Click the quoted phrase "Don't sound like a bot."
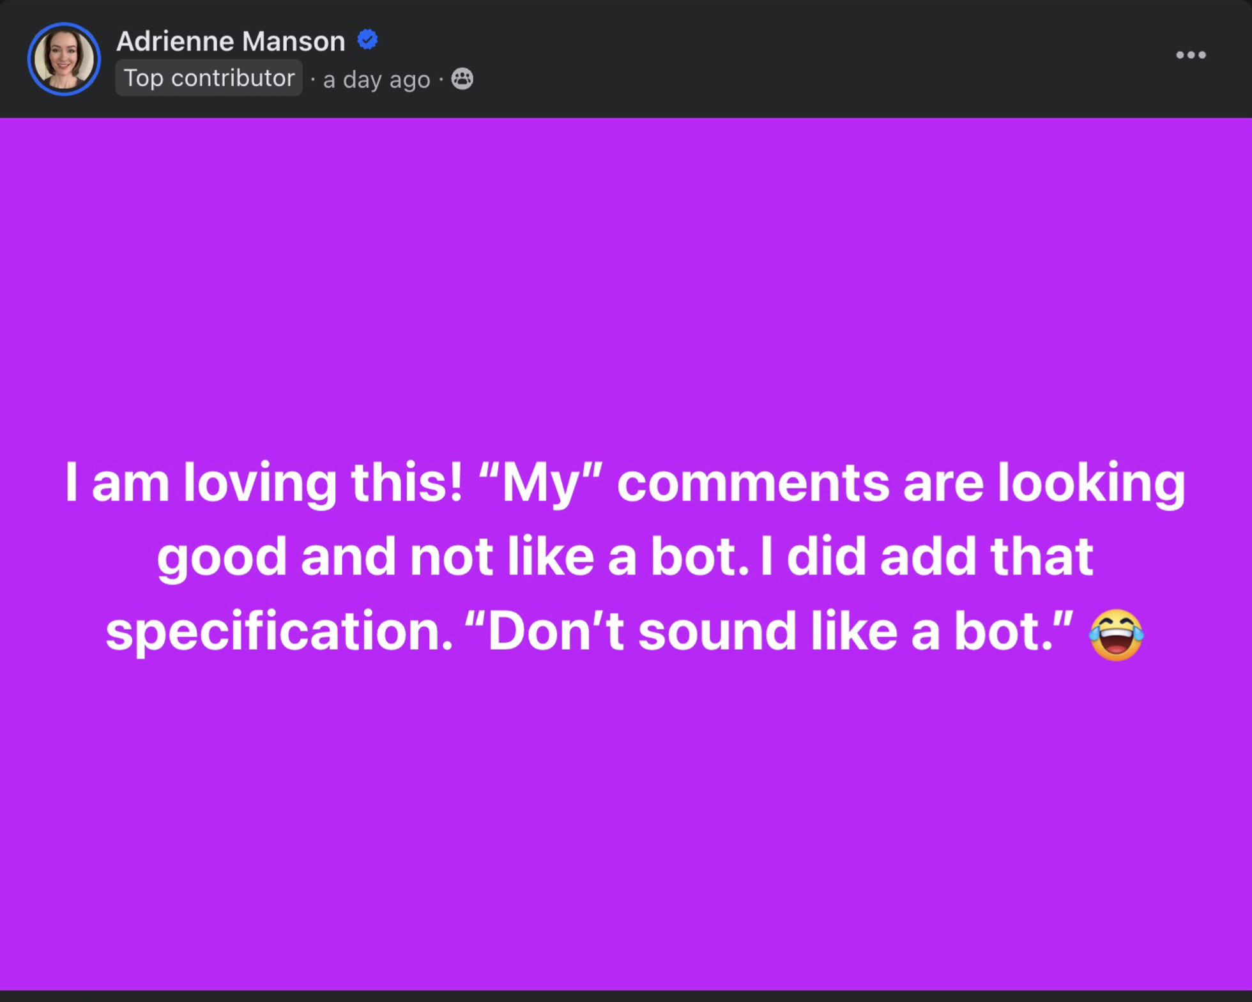 [x=768, y=632]
